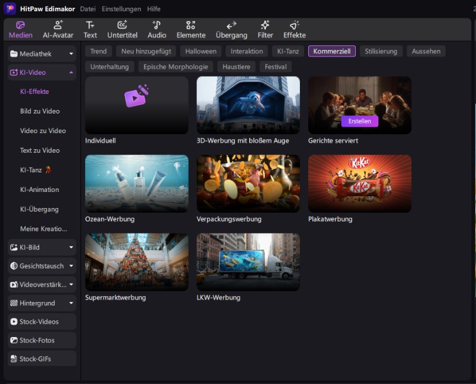Viewport: 476px width, 384px height.
Task: Select the LKW-Werbung thumbnail
Action: pyautogui.click(x=248, y=262)
